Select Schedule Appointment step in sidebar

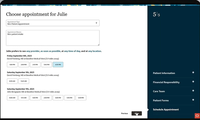coord(166,110)
